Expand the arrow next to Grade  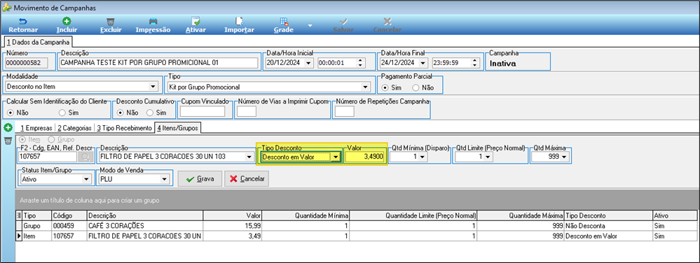tap(310, 25)
